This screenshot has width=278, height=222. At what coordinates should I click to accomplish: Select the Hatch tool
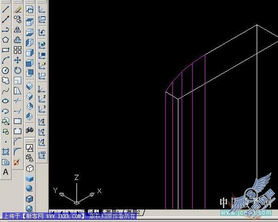(x=5, y=152)
